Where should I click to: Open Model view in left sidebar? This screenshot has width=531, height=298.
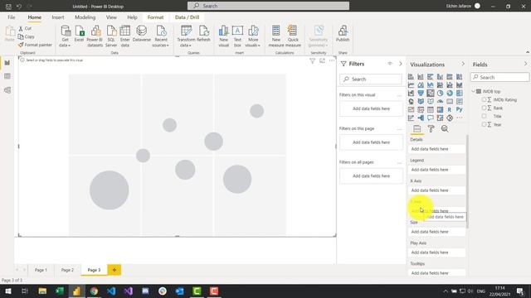7,90
